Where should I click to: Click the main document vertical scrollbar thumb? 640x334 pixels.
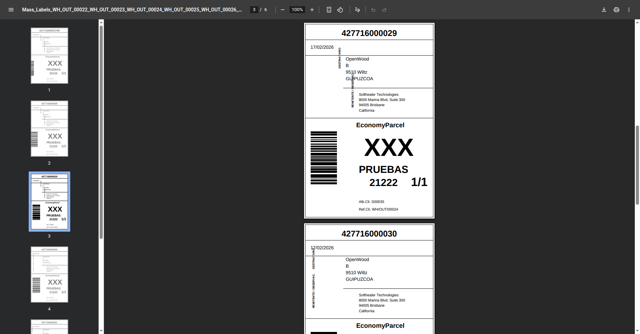point(637,165)
